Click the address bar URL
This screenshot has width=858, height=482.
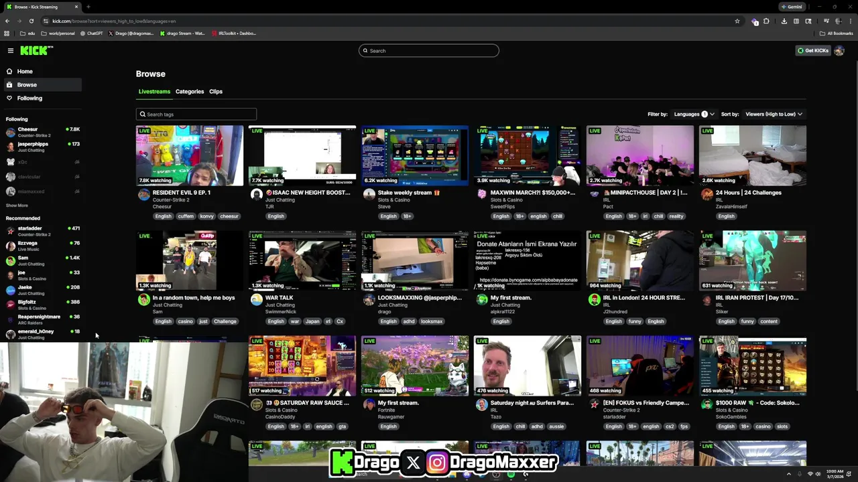click(x=114, y=21)
